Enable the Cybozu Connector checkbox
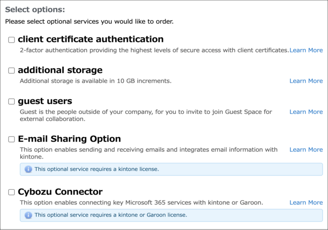This screenshot has width=328, height=230. pyautogui.click(x=11, y=192)
